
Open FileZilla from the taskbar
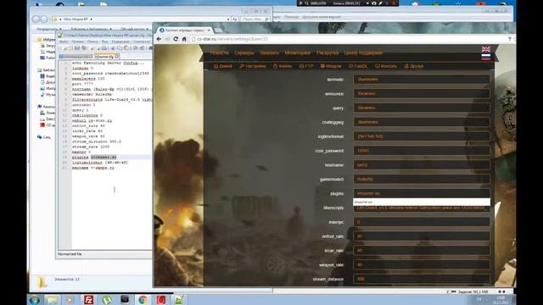[88, 299]
